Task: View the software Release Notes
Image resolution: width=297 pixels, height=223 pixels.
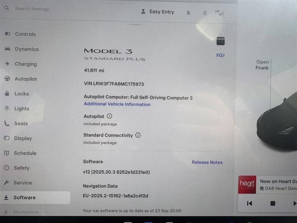Action: (207, 162)
